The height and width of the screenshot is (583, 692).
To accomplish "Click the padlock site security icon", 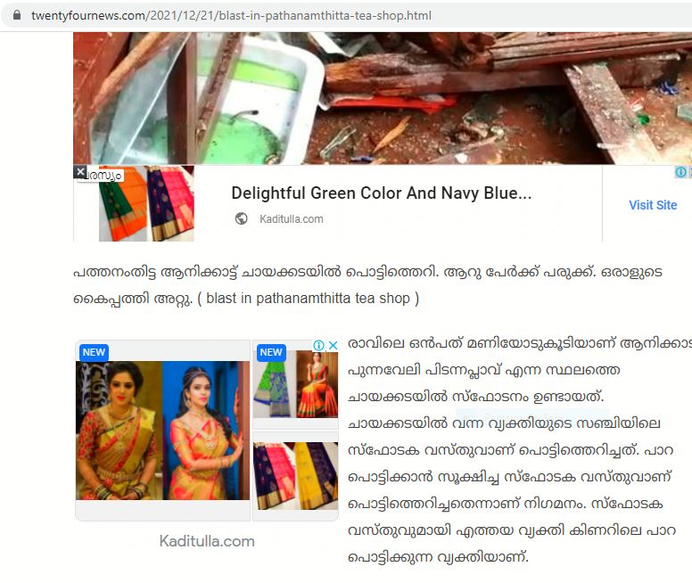I will pyautogui.click(x=17, y=15).
